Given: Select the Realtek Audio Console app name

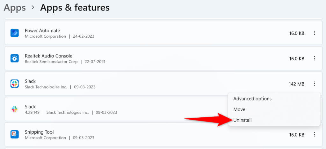Looking at the screenshot, I should (x=48, y=56).
